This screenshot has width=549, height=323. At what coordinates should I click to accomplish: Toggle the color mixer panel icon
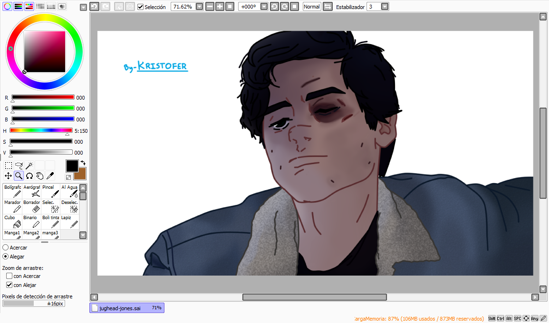tap(40, 6)
